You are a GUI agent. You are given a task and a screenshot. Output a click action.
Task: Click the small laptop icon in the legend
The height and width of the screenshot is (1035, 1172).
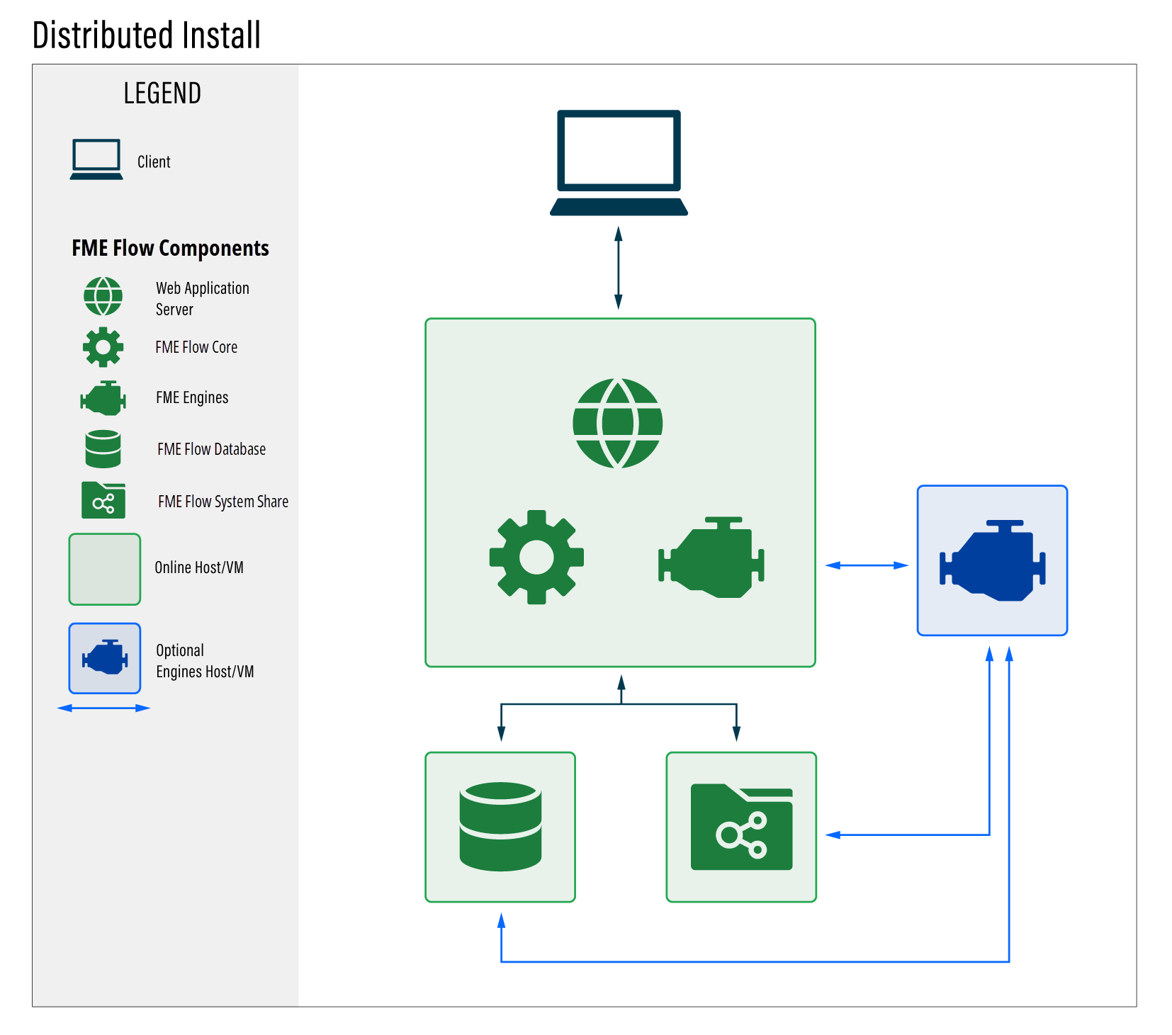pyautogui.click(x=96, y=160)
